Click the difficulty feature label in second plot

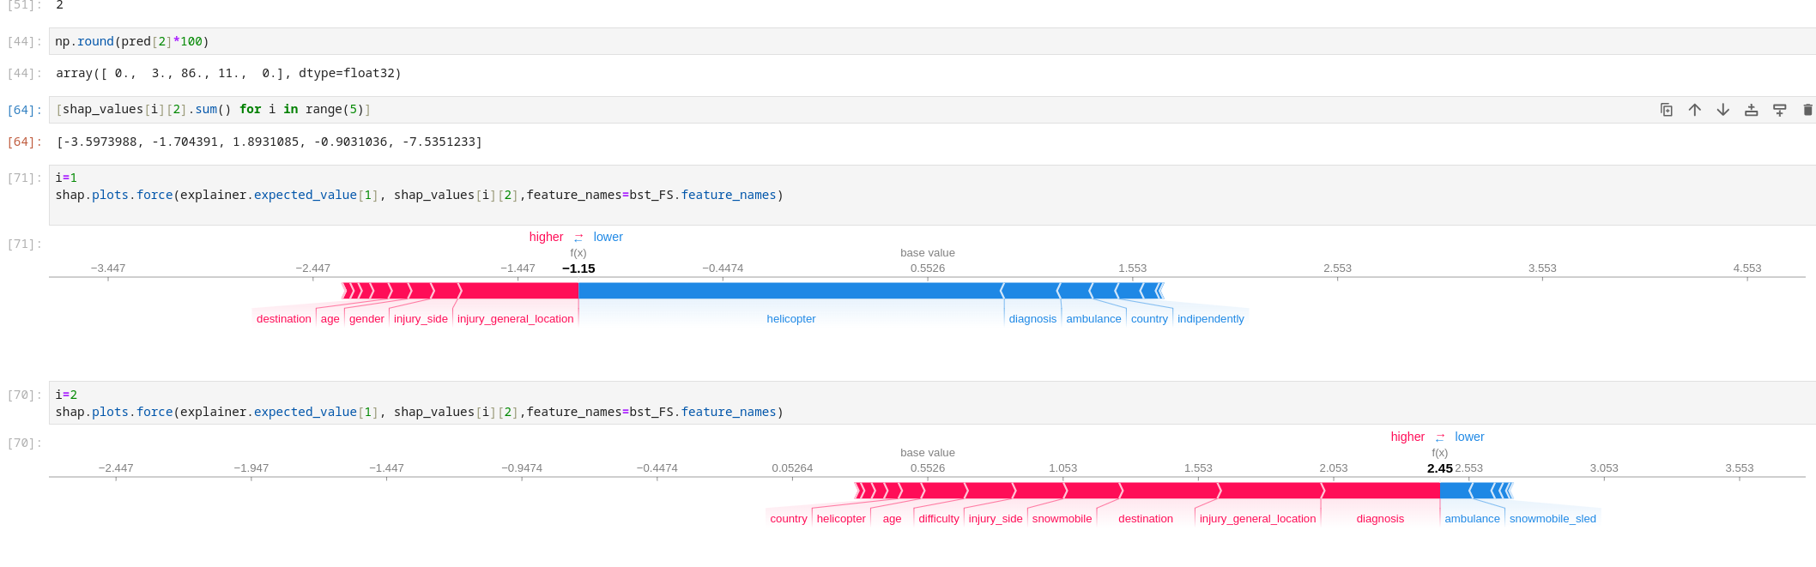[938, 519]
